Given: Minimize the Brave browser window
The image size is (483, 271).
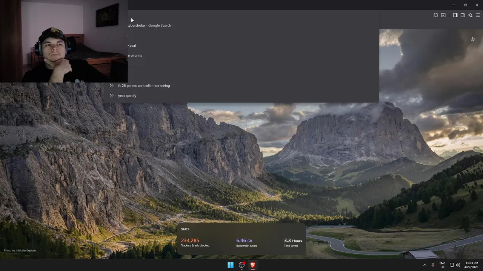Looking at the screenshot, I should 454,5.
